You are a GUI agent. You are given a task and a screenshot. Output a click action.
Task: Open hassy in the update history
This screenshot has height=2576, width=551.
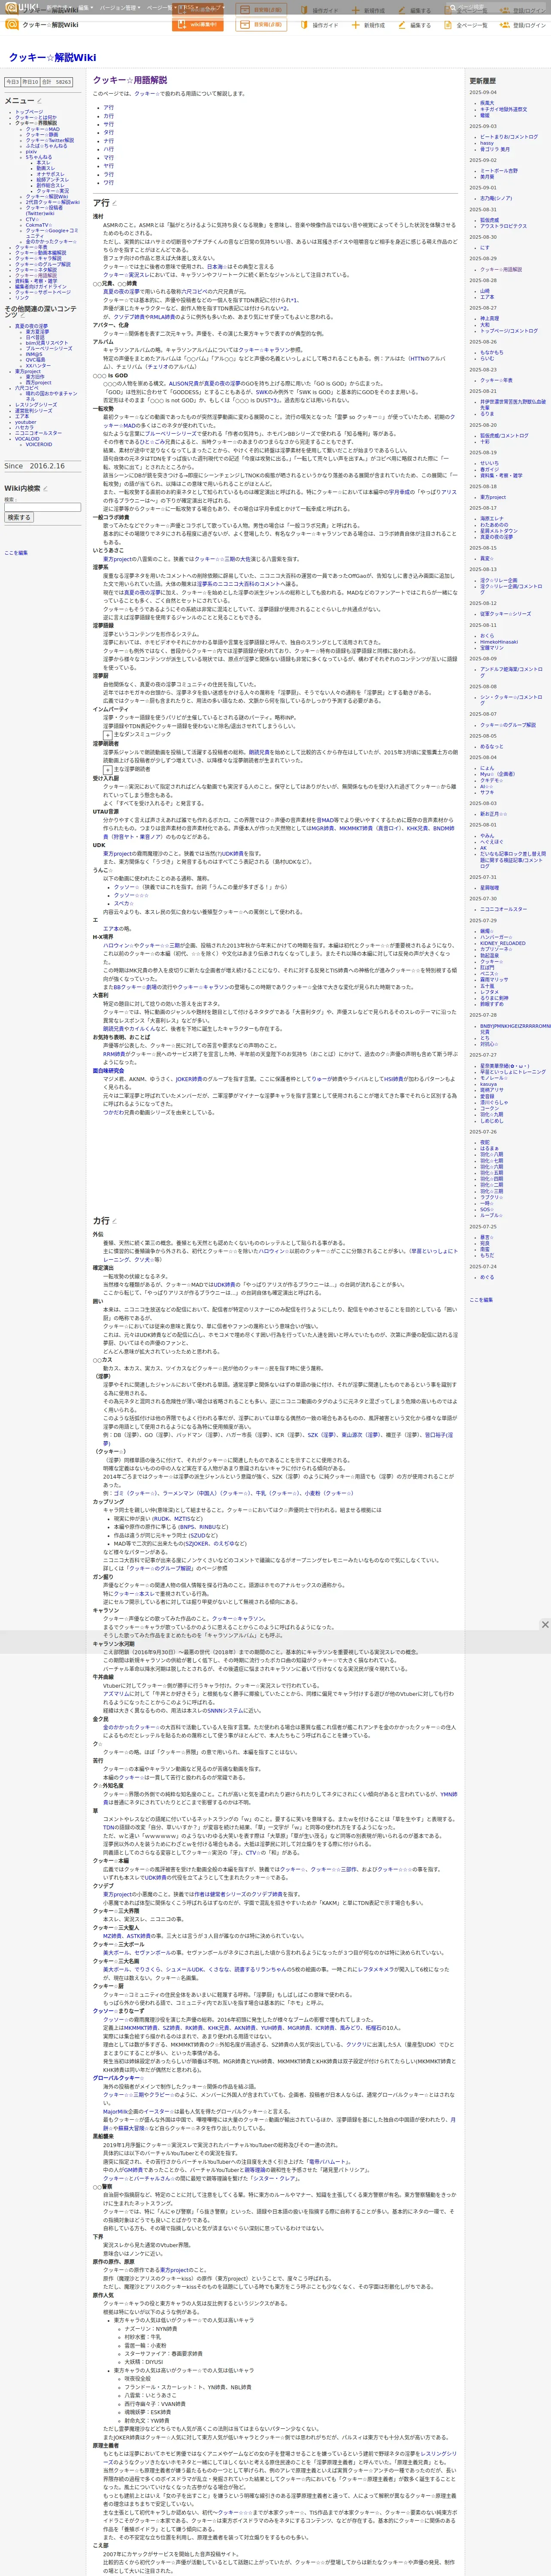click(487, 143)
